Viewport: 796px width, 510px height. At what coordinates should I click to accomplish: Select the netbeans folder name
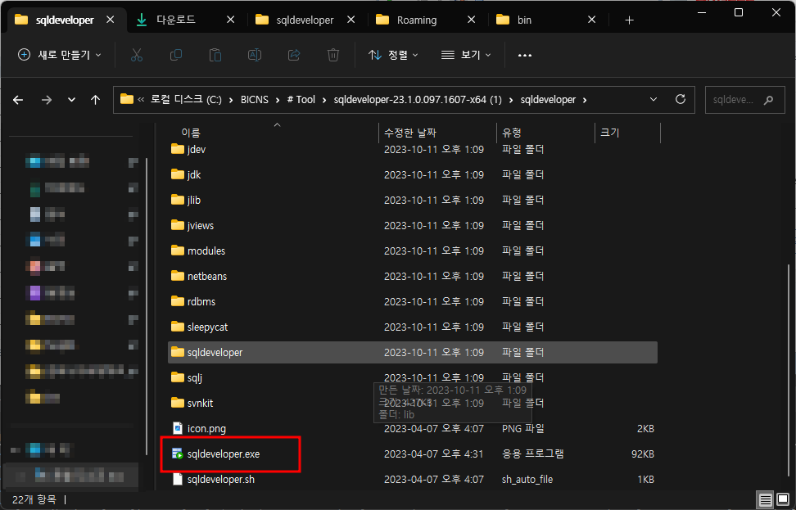pos(207,276)
